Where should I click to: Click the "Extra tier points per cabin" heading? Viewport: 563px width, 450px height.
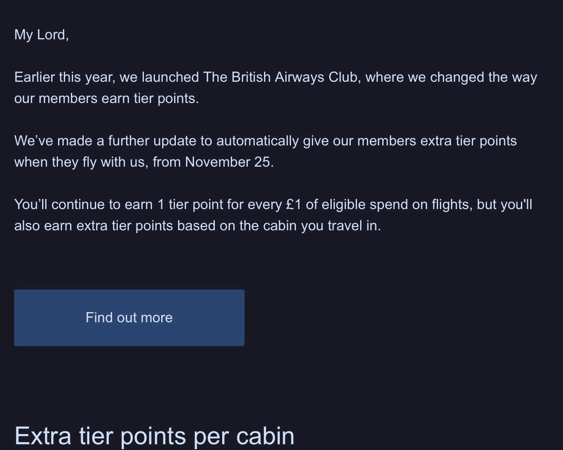(154, 435)
